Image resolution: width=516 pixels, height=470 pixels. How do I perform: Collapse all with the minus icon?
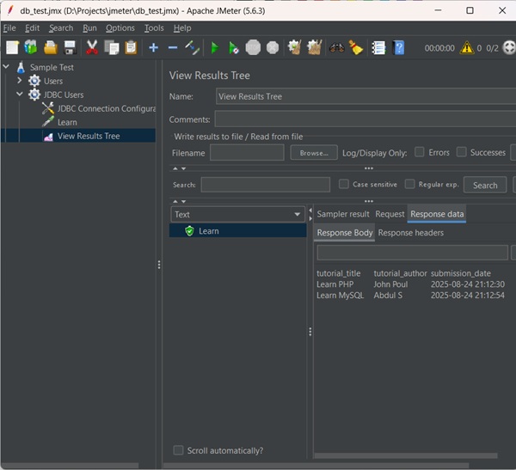(x=173, y=48)
